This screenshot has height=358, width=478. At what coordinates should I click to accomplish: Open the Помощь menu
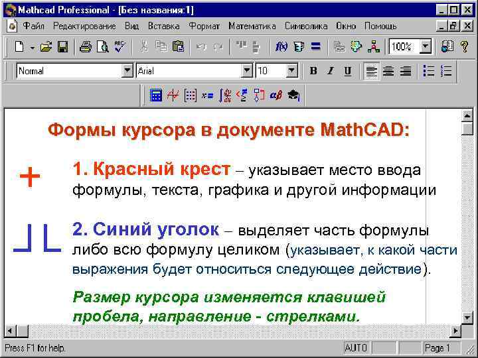pyautogui.click(x=380, y=26)
